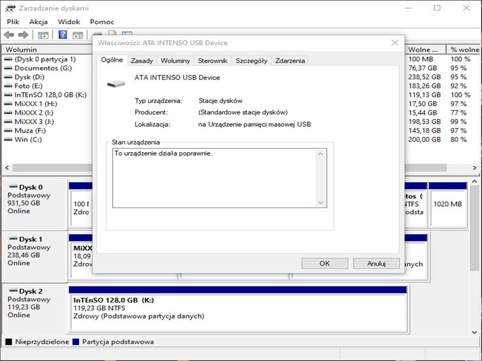Click right arrow of volume list horizontal scrollbar
The height and width of the screenshot is (361, 482).
475,168
